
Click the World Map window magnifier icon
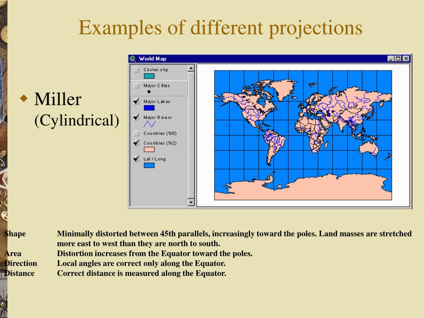click(133, 59)
